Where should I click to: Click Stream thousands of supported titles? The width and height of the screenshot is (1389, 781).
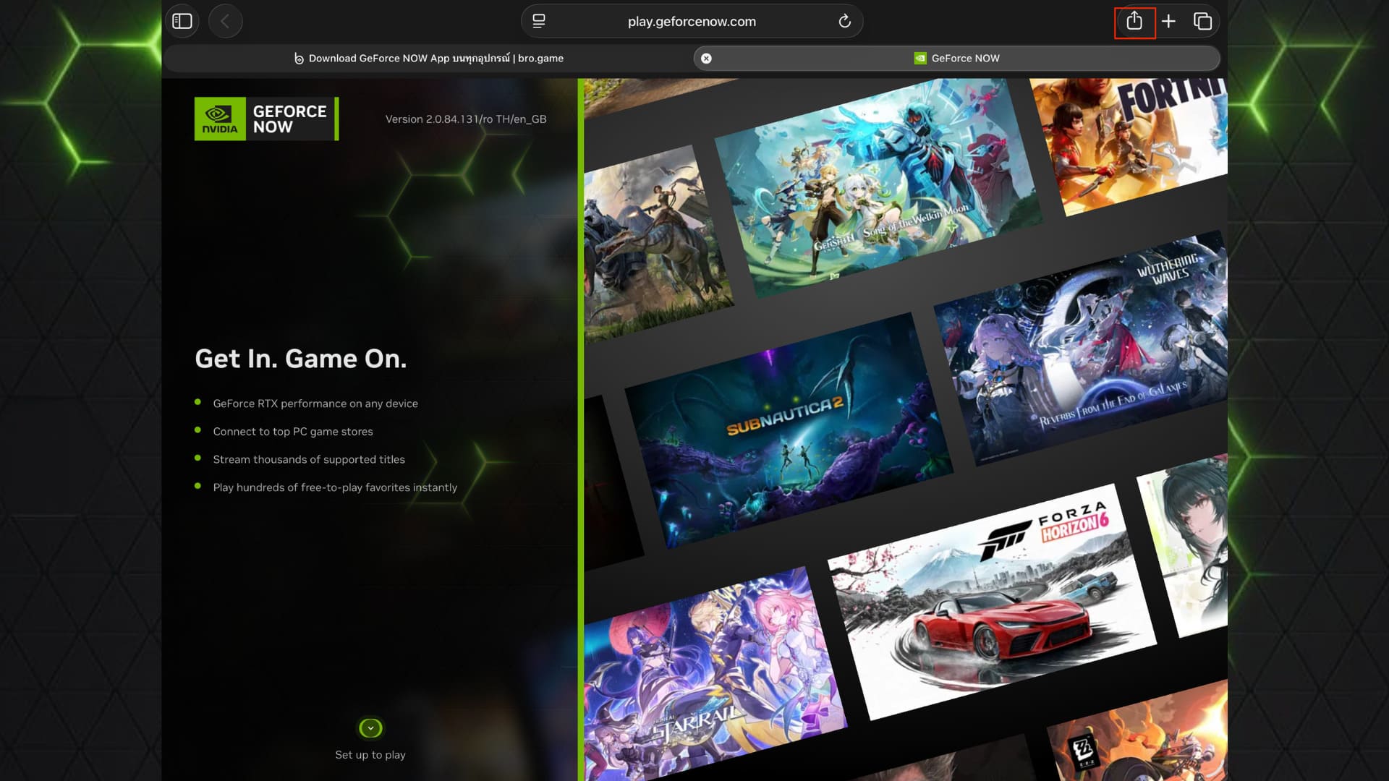pos(309,459)
